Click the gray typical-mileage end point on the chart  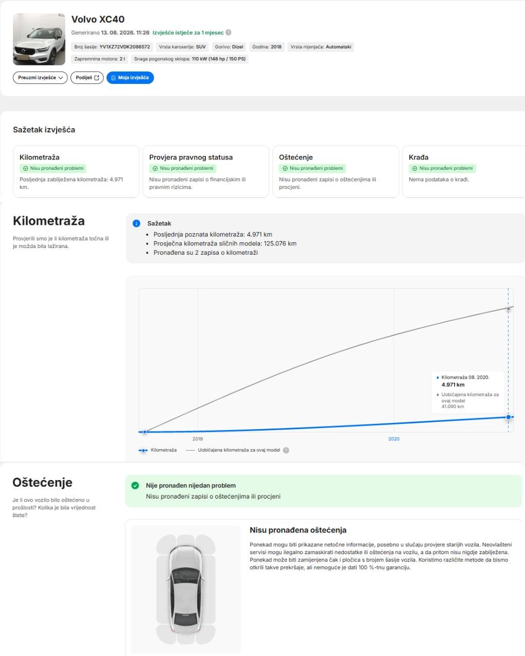(509, 309)
